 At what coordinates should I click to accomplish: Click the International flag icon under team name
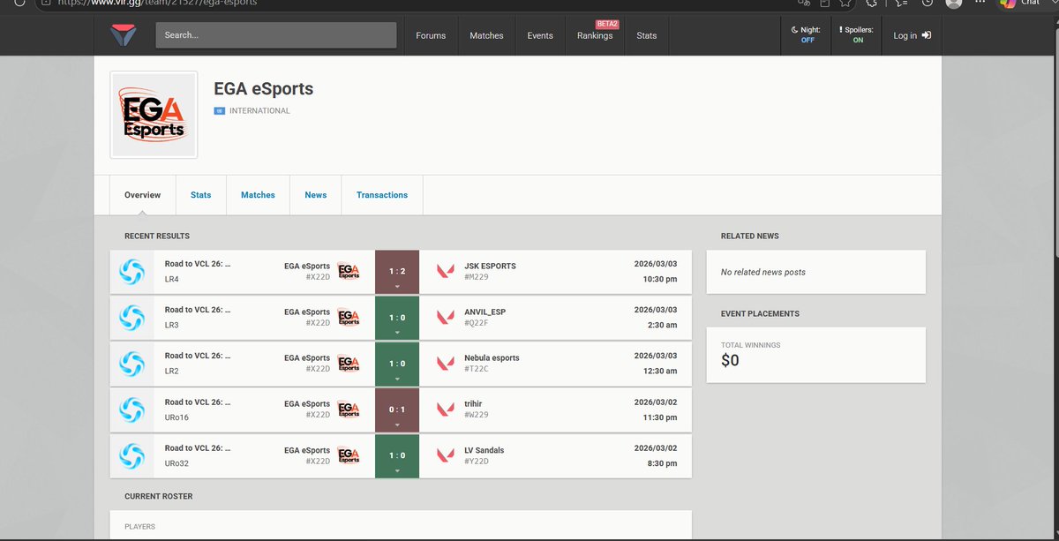[219, 111]
